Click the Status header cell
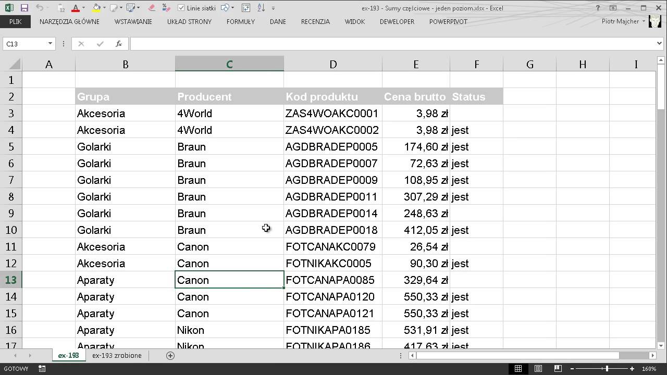This screenshot has height=375, width=667. click(x=476, y=97)
